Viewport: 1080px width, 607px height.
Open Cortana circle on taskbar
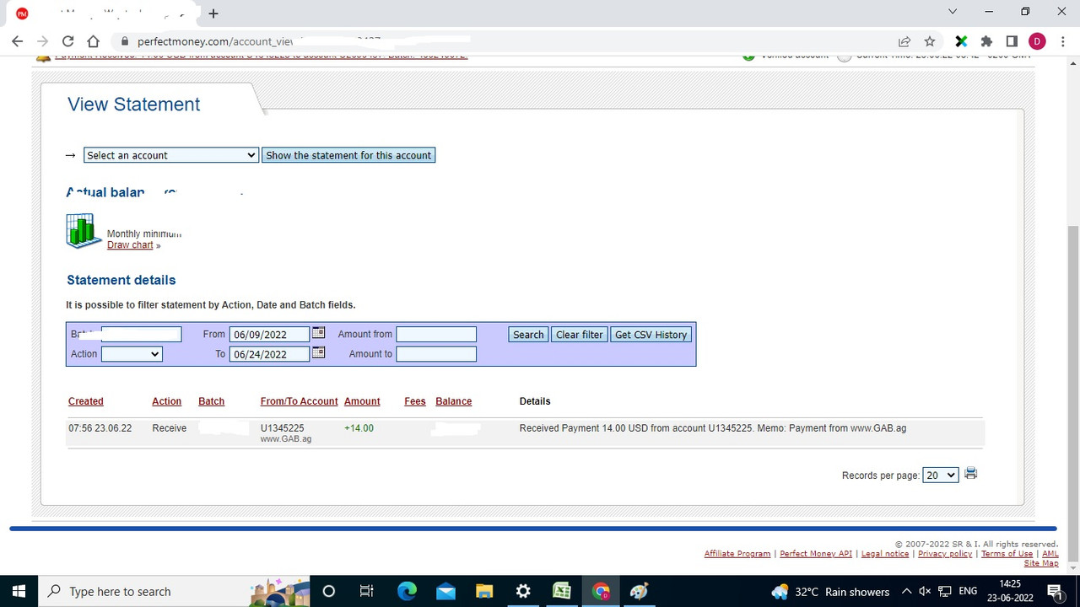coord(329,591)
